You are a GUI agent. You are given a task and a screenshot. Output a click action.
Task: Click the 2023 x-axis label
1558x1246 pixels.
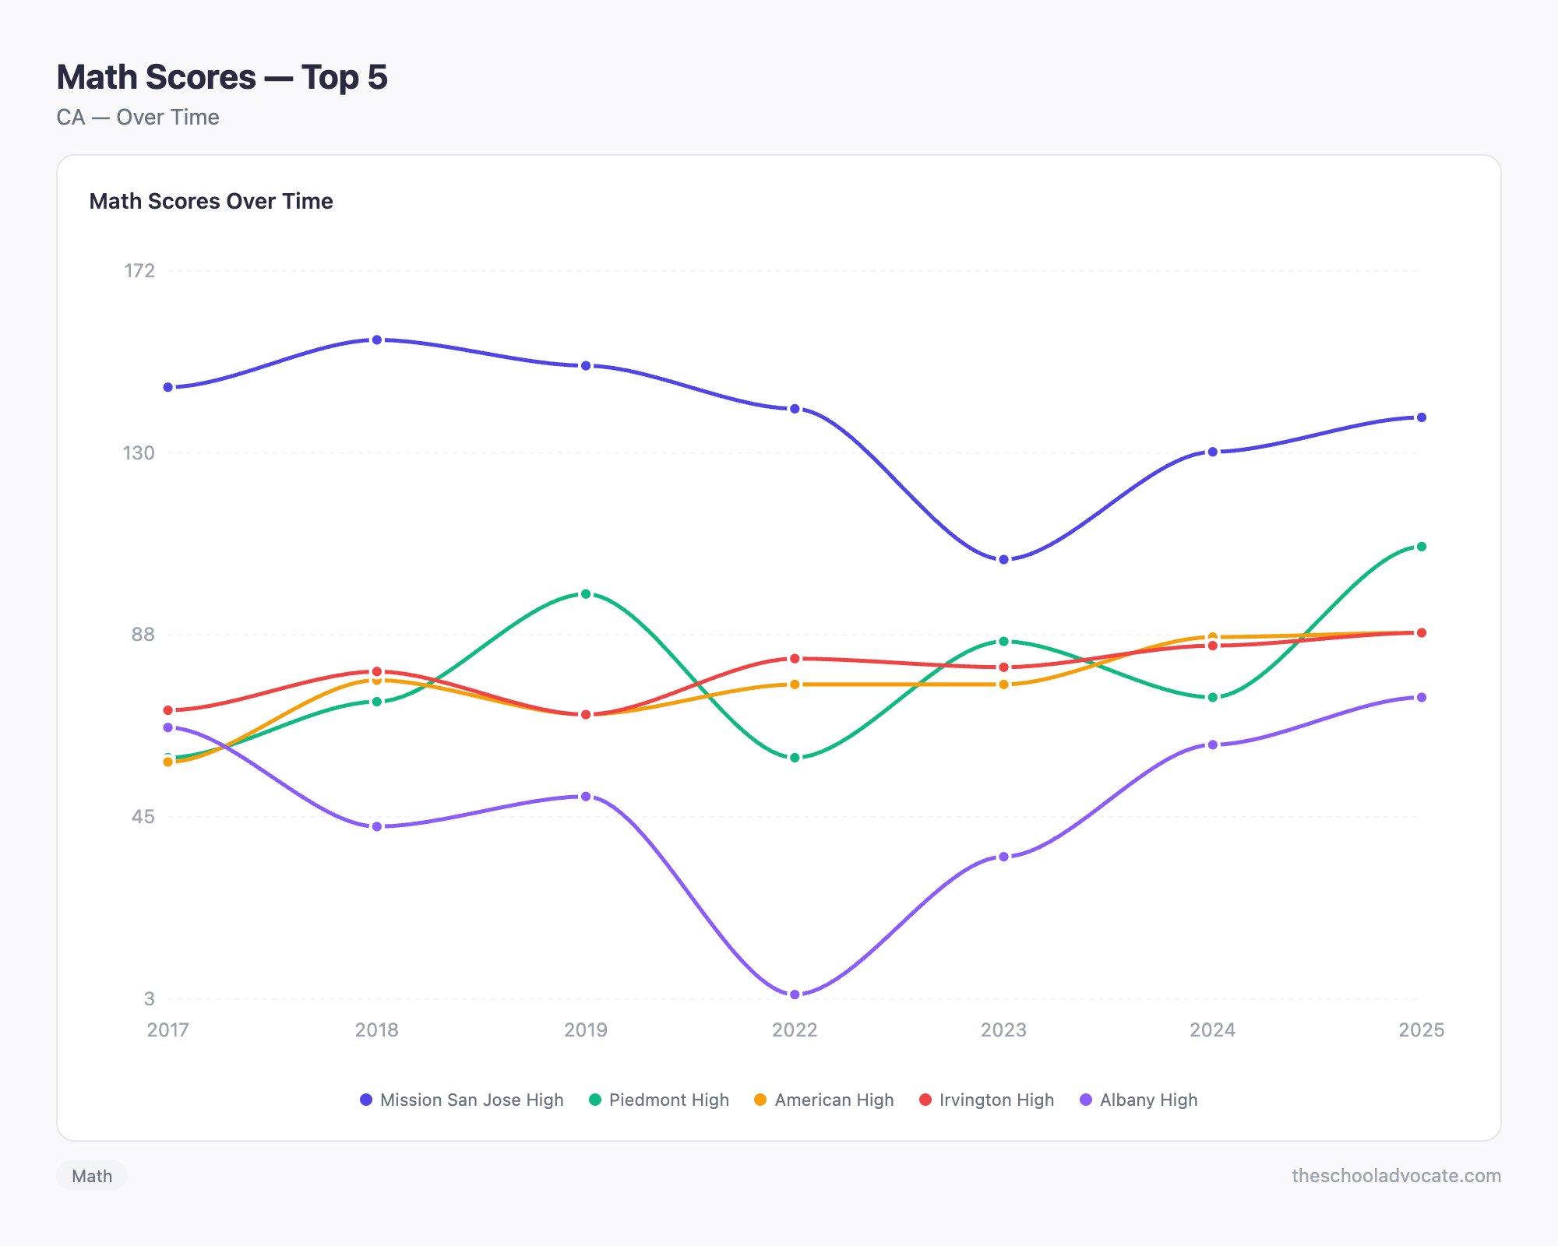pyautogui.click(x=1003, y=1030)
